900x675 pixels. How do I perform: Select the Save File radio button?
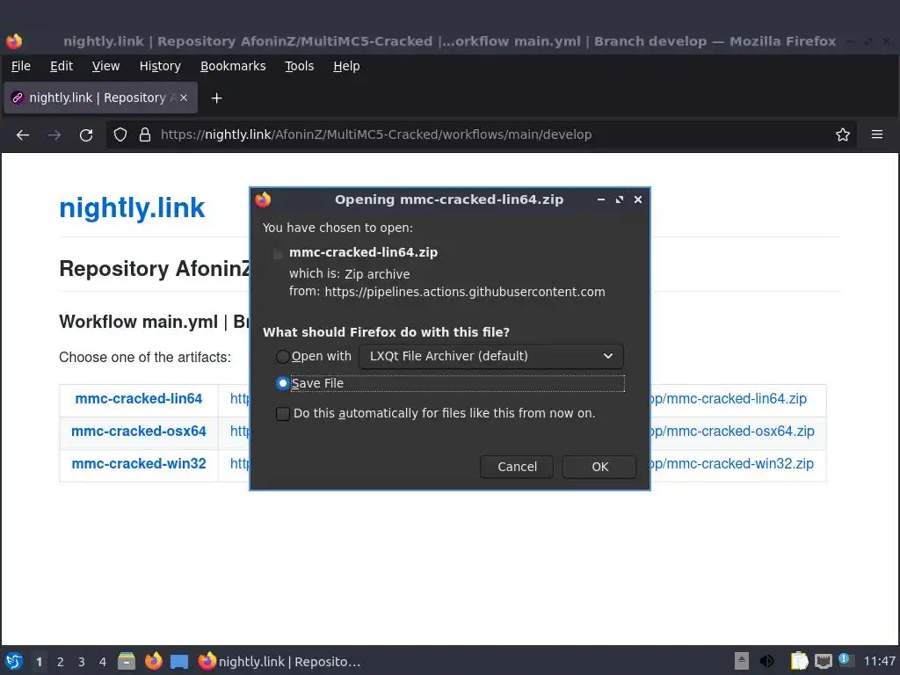point(282,383)
